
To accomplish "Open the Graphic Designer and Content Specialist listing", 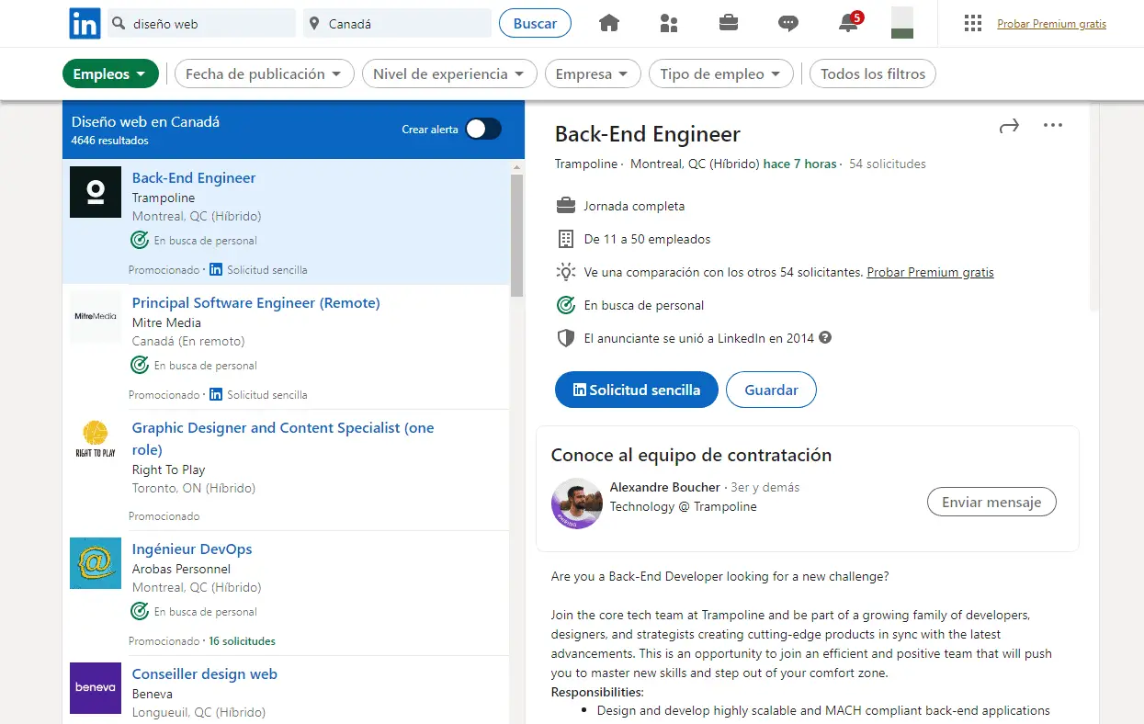I will pos(283,438).
